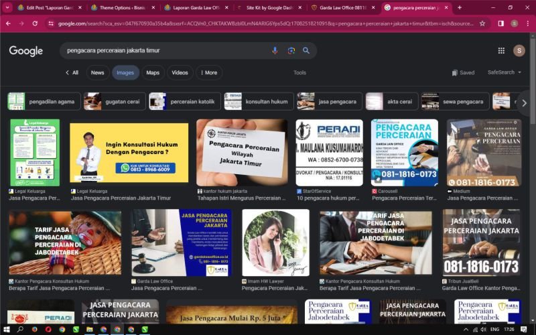Image resolution: width=536 pixels, height=335 pixels.
Task: Expand the More search options menu
Action: click(208, 72)
